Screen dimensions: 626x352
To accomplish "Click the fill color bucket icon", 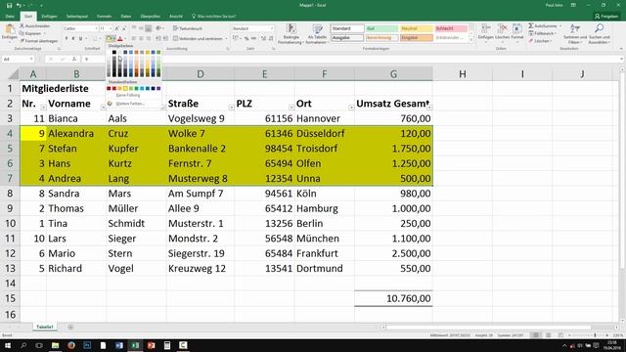I will pyautogui.click(x=109, y=39).
